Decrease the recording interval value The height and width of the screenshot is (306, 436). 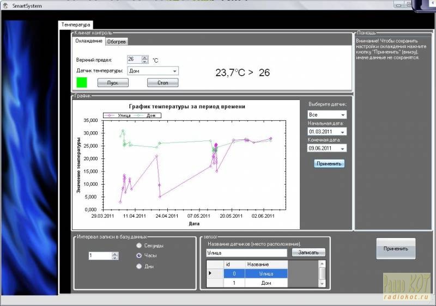(x=115, y=258)
